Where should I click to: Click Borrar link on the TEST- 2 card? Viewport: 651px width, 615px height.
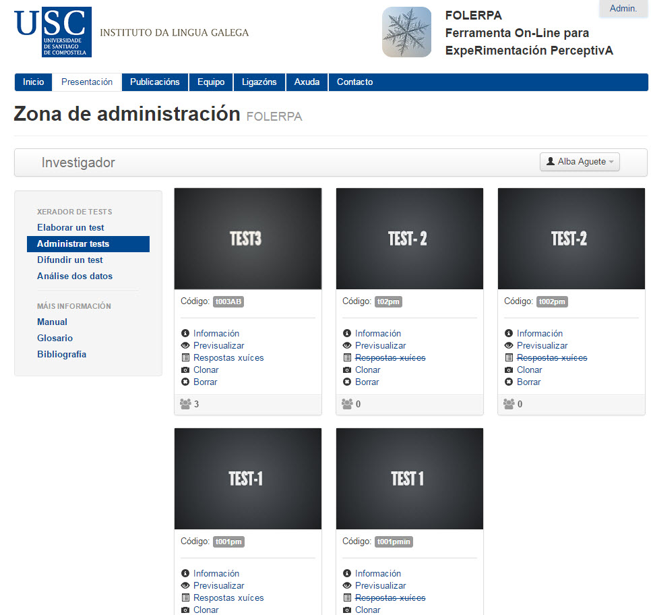(367, 382)
